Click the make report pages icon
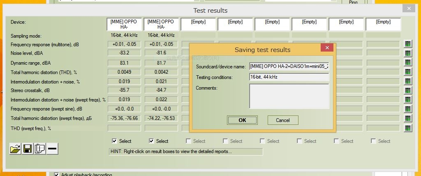 point(40,149)
